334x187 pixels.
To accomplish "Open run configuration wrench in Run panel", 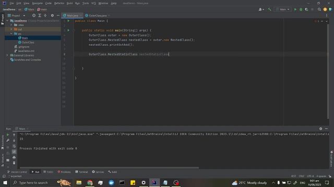I will [x=8, y=140].
